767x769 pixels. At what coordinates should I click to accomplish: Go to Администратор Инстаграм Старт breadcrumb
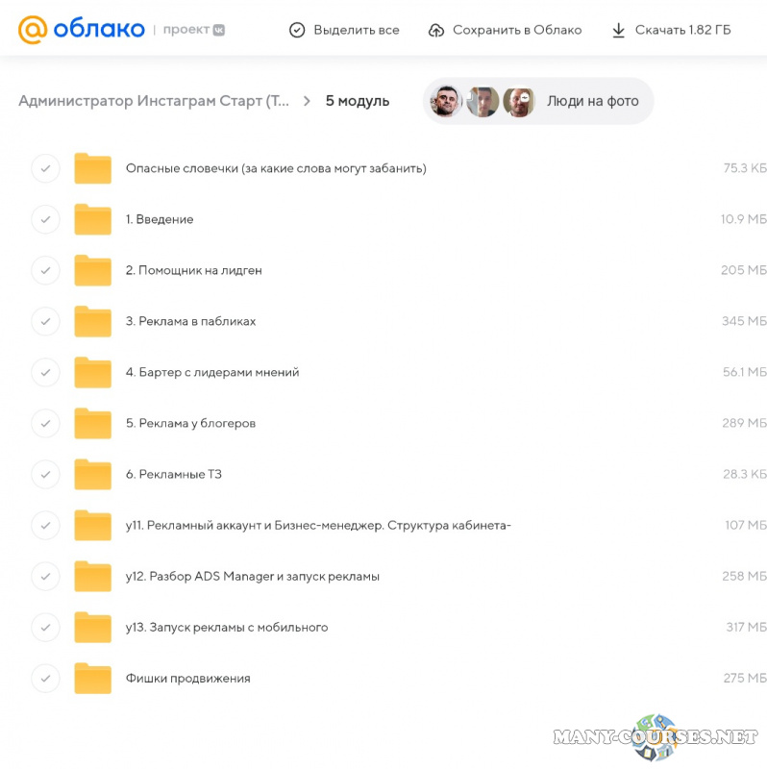point(154,101)
